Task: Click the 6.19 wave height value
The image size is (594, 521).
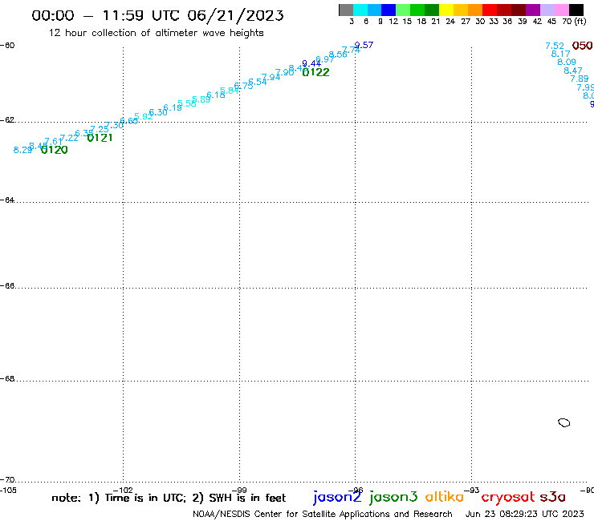Action: pos(173,108)
